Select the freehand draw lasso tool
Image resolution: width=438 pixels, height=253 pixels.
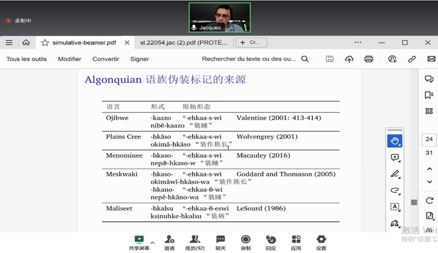[395, 190]
